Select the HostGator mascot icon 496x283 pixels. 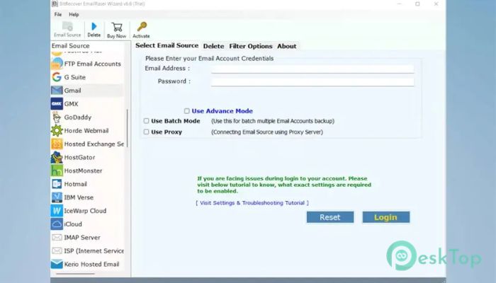click(x=57, y=157)
